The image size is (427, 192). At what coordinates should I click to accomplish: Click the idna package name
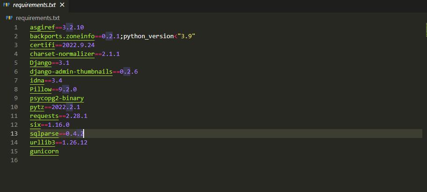37,81
